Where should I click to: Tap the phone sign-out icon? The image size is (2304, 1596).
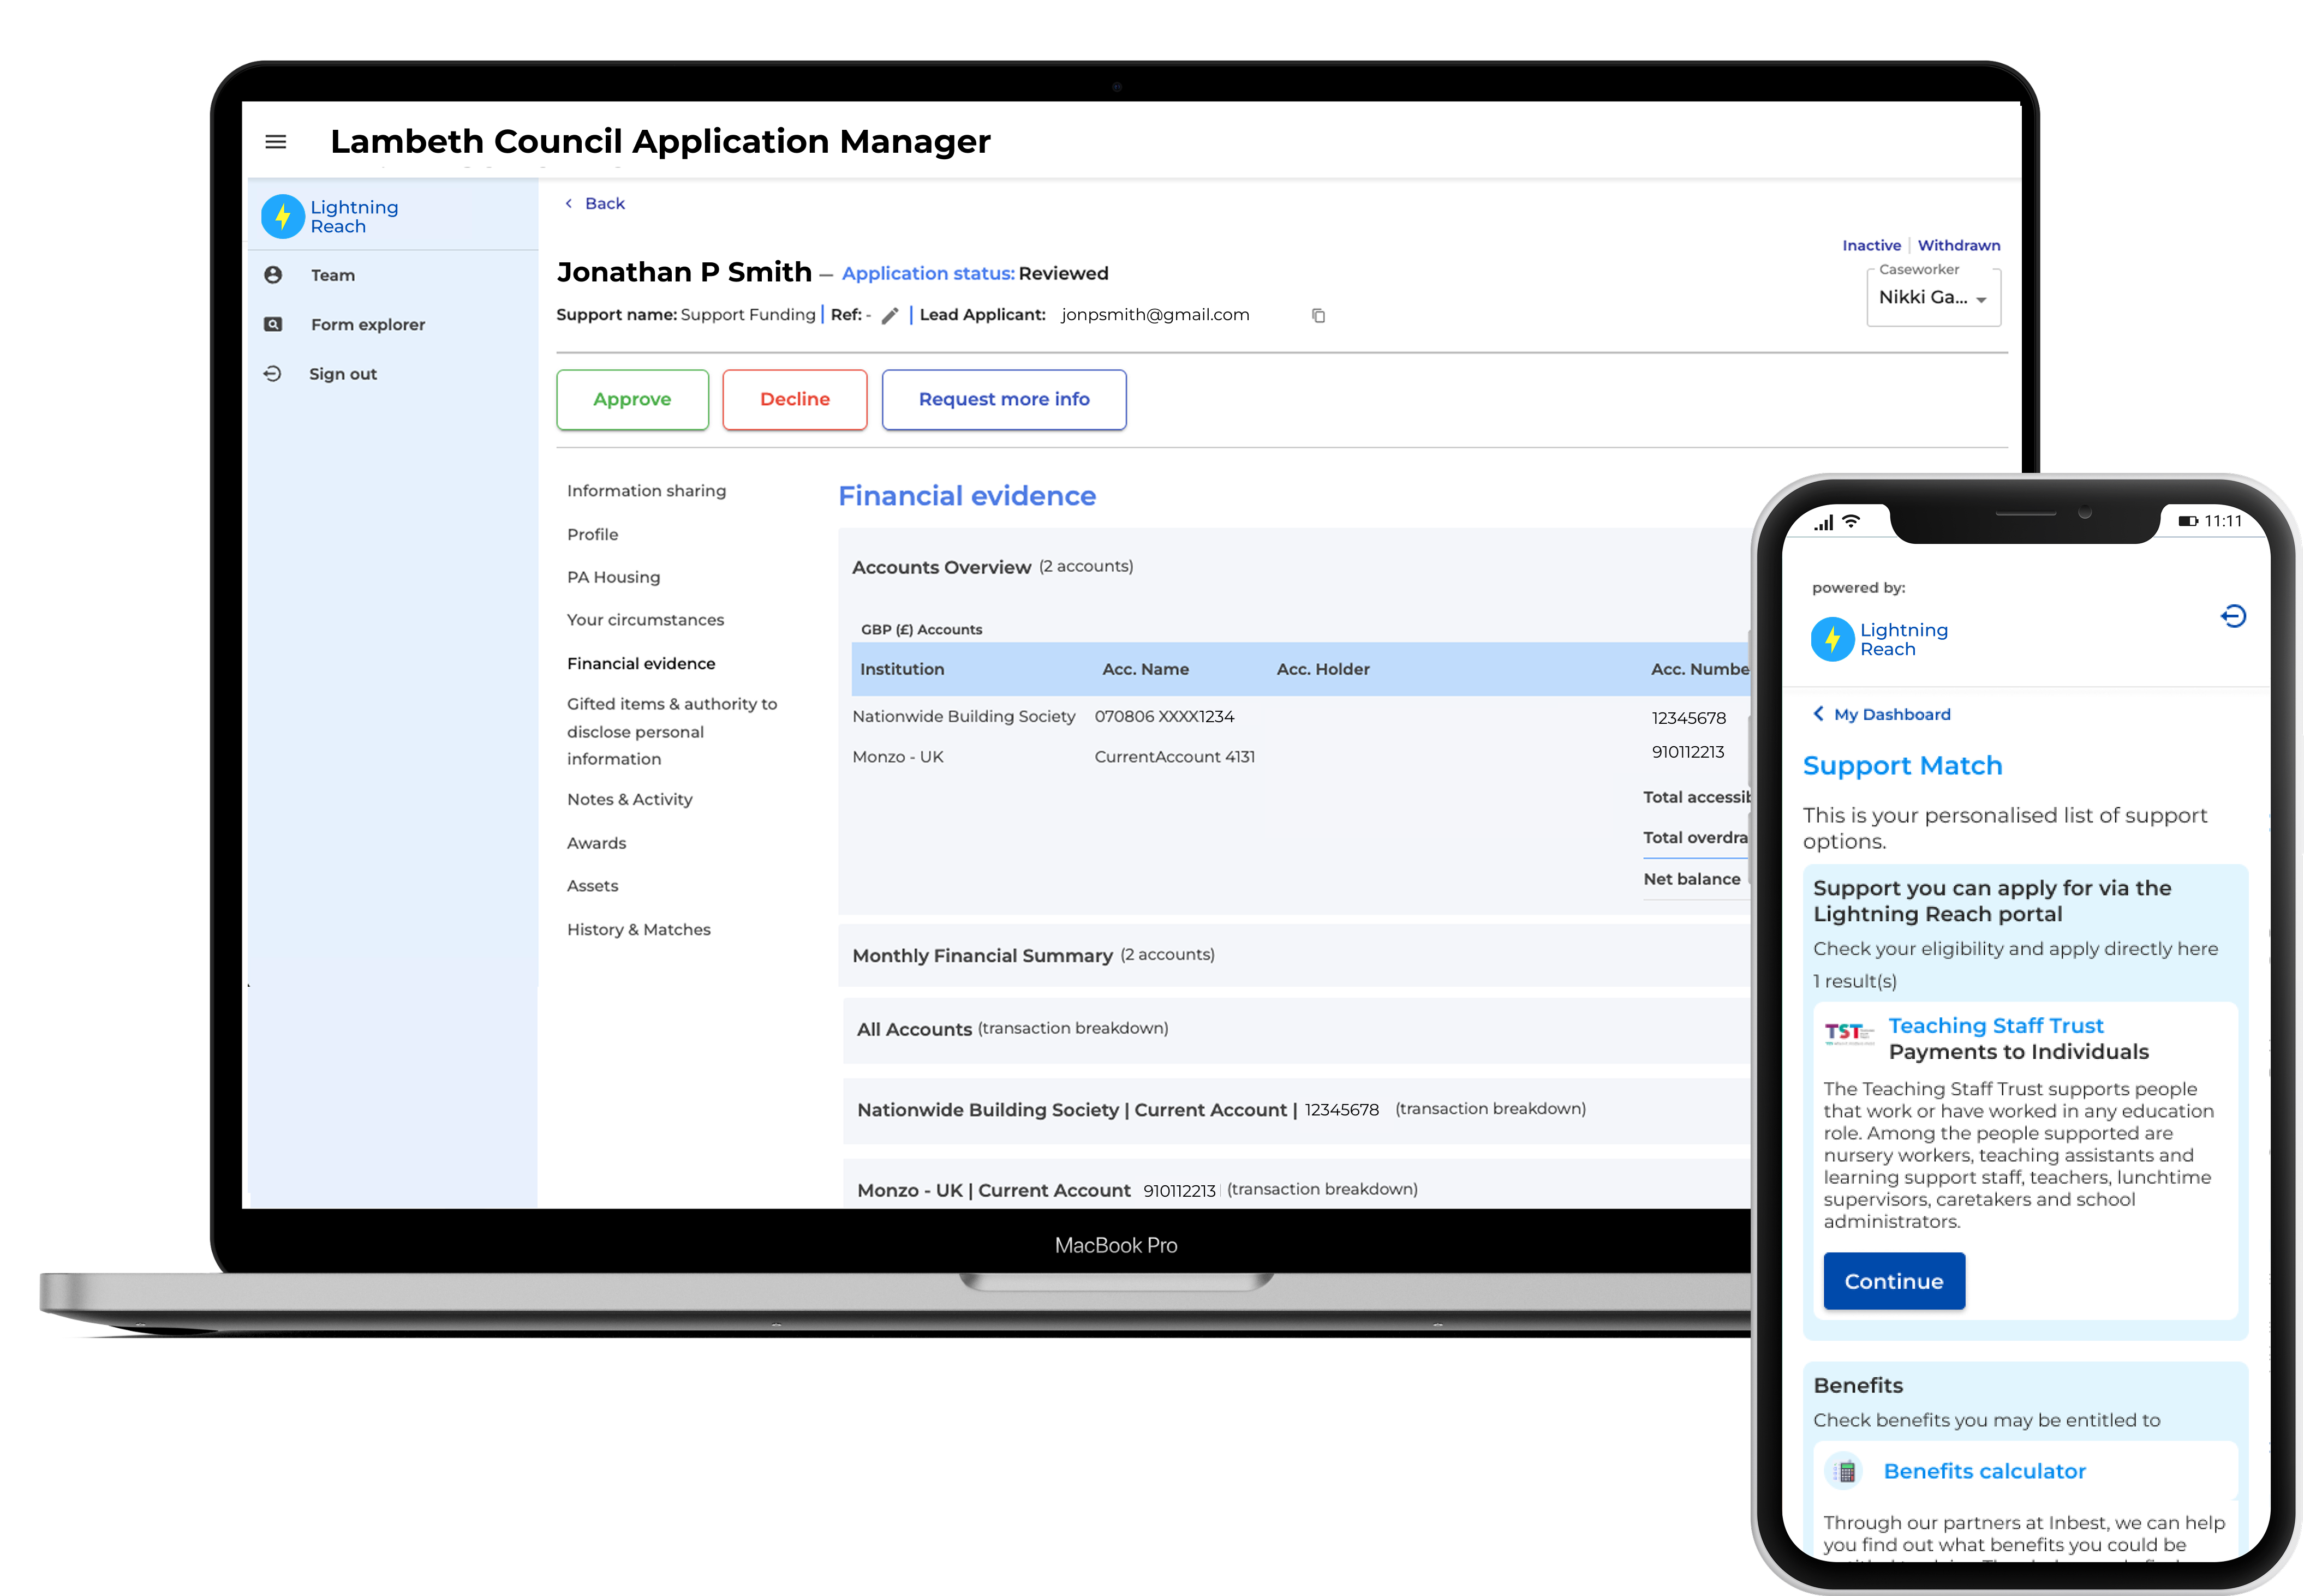tap(2233, 616)
